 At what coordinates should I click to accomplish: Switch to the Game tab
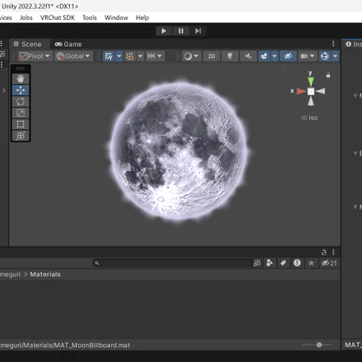tap(68, 44)
